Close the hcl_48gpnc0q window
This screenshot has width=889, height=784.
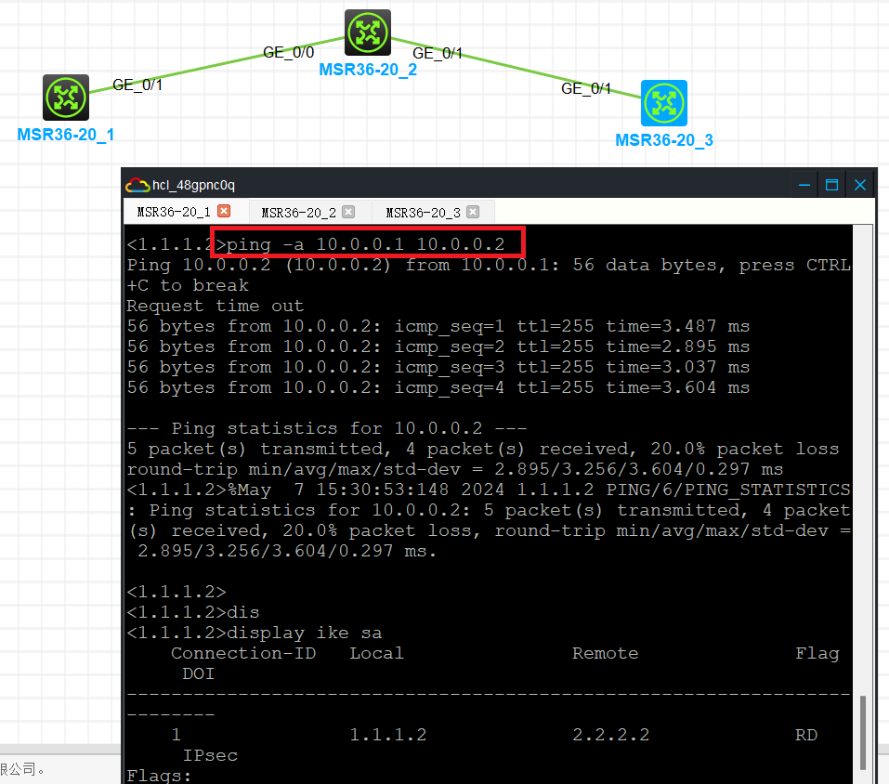860,185
